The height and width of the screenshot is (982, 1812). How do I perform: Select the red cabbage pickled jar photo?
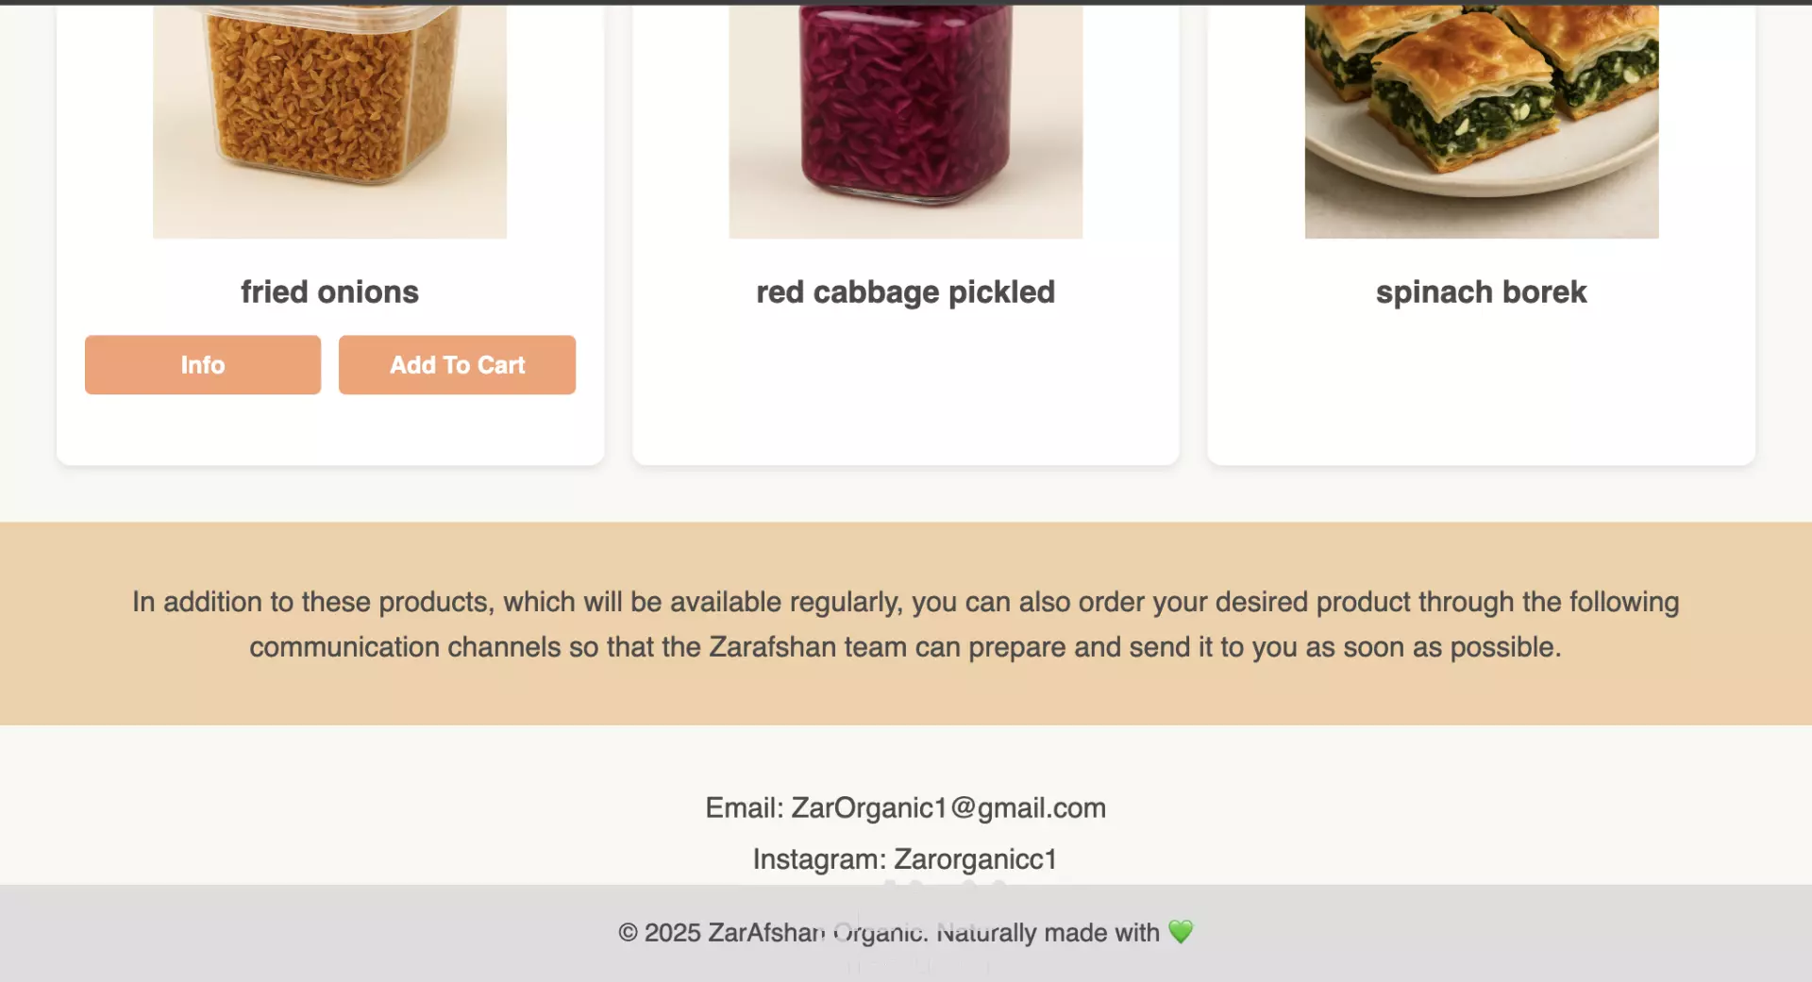click(905, 120)
